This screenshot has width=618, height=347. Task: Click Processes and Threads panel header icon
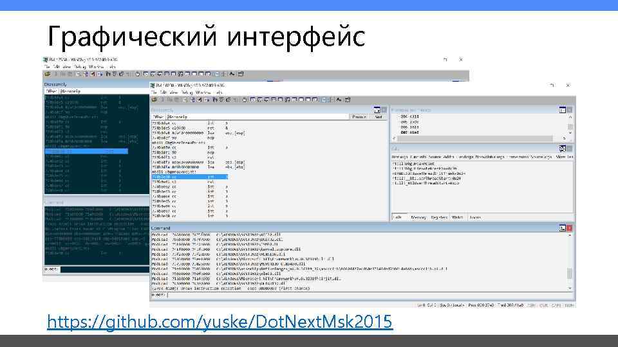(563, 110)
